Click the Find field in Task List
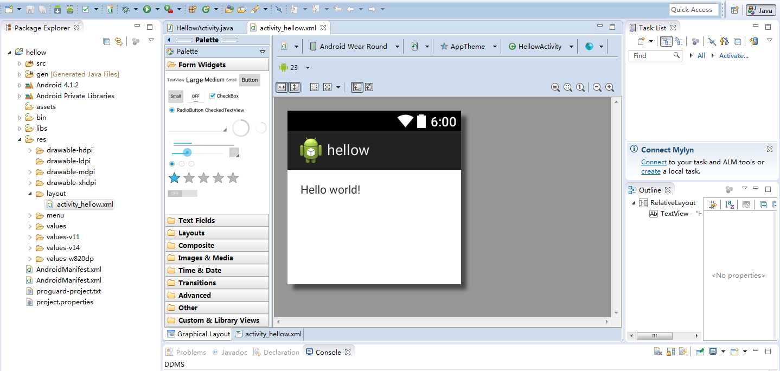 click(x=655, y=55)
